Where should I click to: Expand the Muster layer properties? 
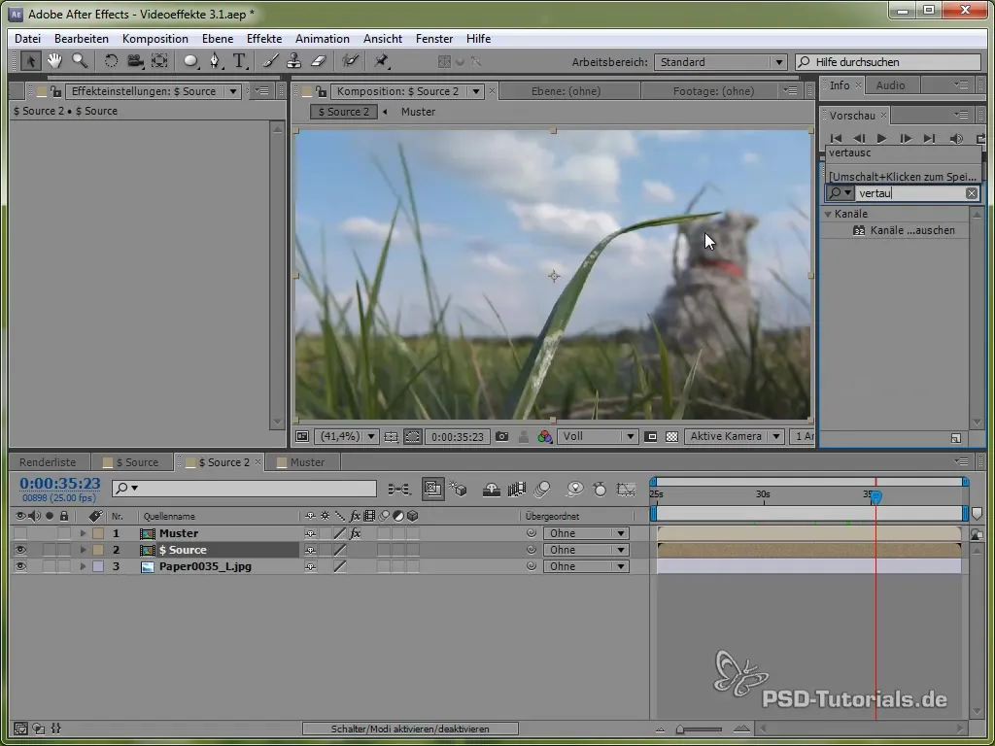coord(83,533)
